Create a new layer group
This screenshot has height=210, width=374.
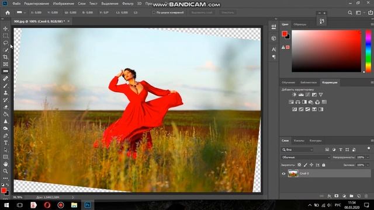(351, 196)
